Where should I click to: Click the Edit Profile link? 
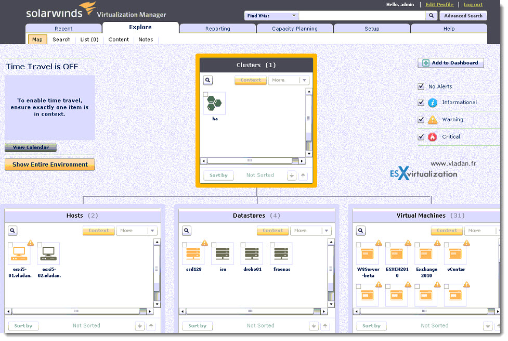pos(439,5)
